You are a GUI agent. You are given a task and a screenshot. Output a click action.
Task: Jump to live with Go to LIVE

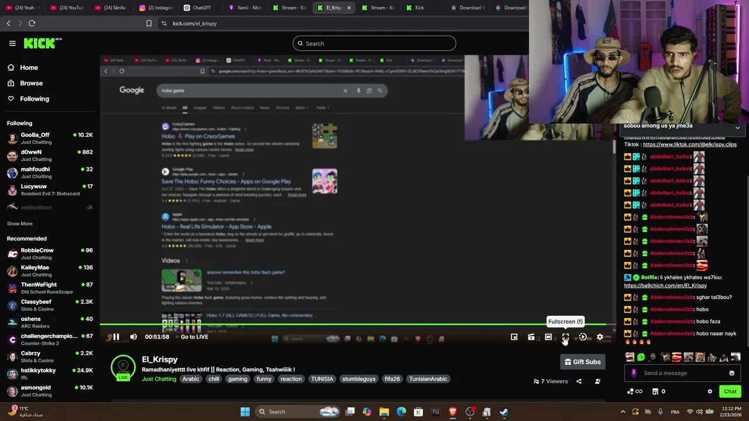pos(194,337)
